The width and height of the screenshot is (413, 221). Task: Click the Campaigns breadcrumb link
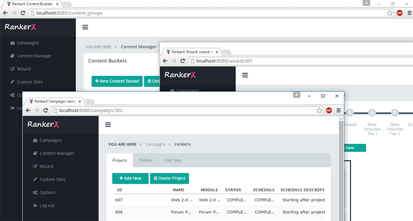155,145
